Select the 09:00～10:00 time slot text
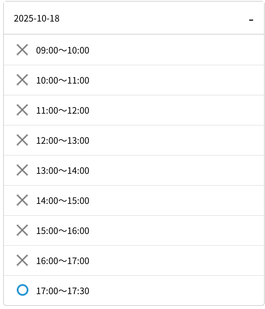This screenshot has height=309, width=265. [63, 50]
